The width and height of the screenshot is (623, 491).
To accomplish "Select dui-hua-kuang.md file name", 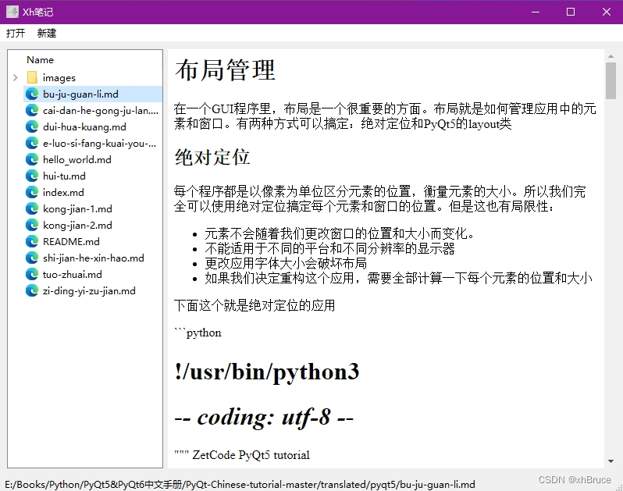I will tap(84, 126).
